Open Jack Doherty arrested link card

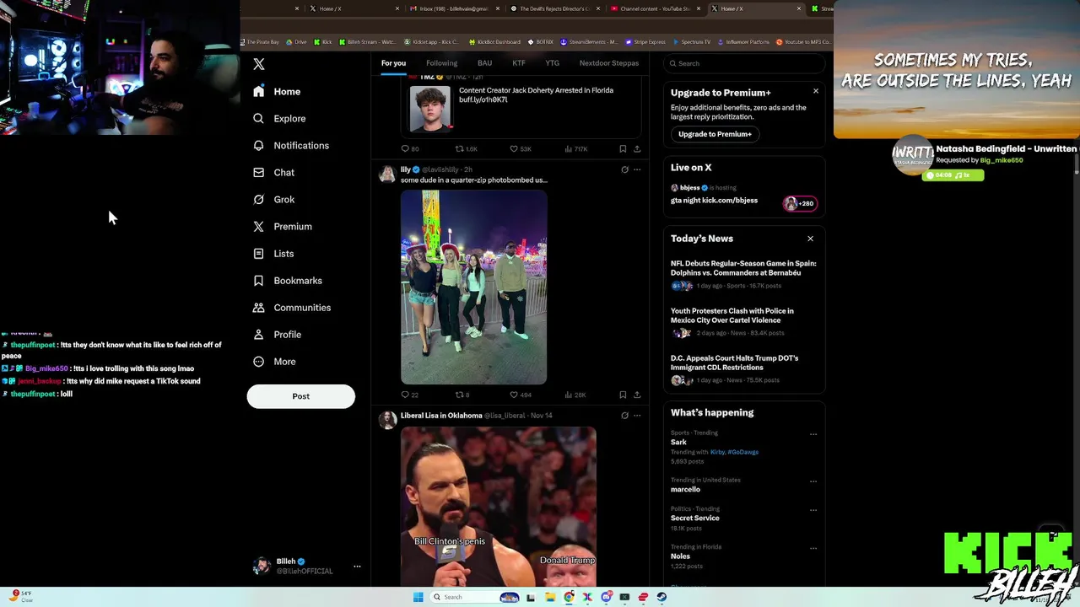[521, 108]
